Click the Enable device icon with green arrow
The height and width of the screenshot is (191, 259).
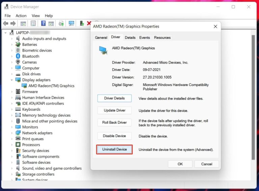[x=82, y=23]
